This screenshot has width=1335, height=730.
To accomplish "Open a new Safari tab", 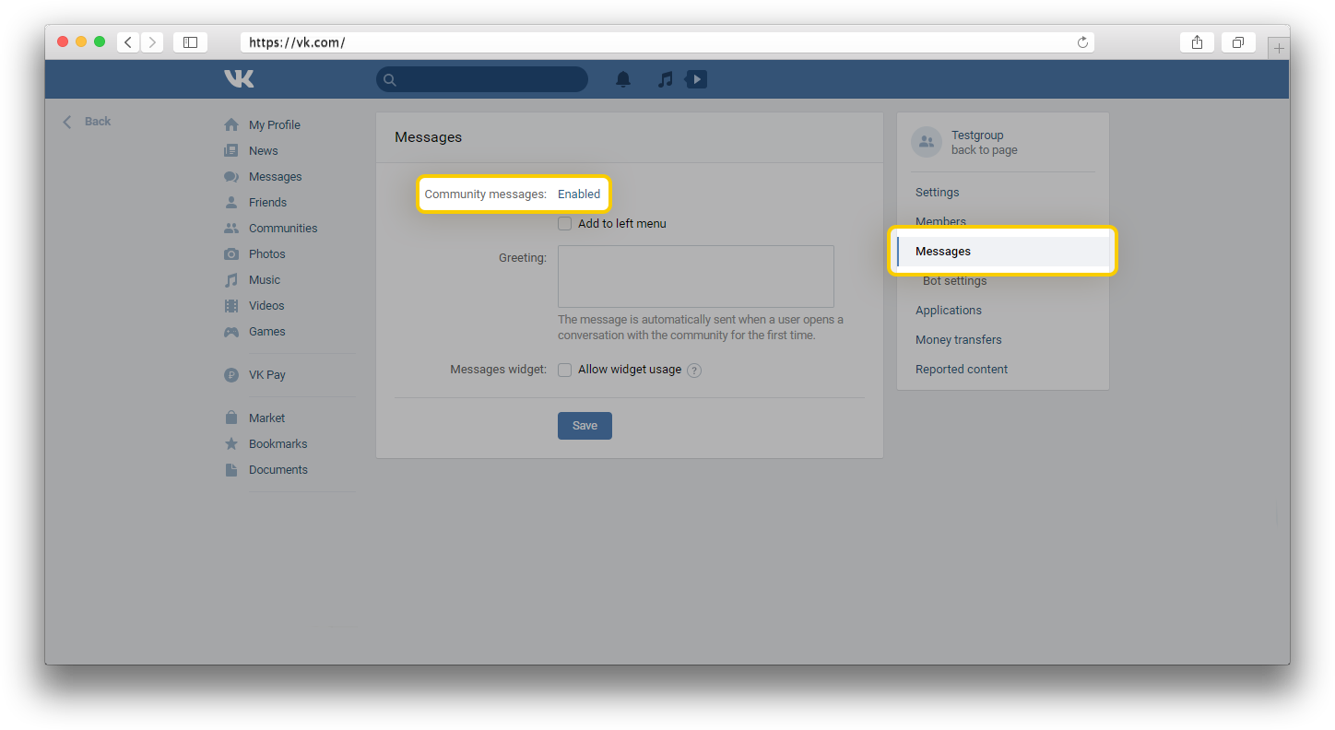I will [1279, 48].
